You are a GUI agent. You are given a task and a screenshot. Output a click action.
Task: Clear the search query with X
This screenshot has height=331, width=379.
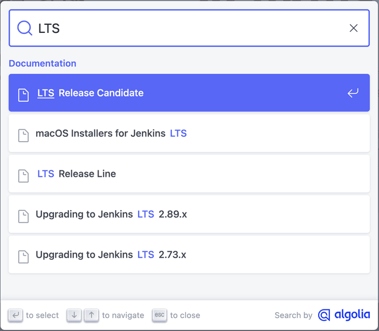click(x=354, y=28)
